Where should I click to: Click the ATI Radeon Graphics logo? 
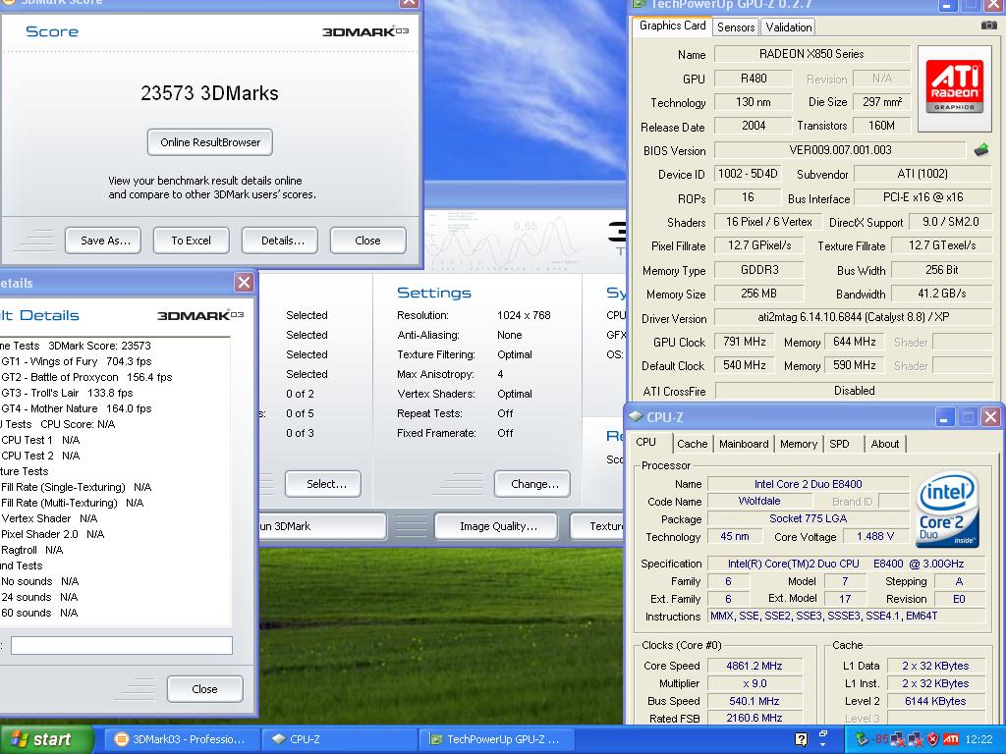click(955, 87)
